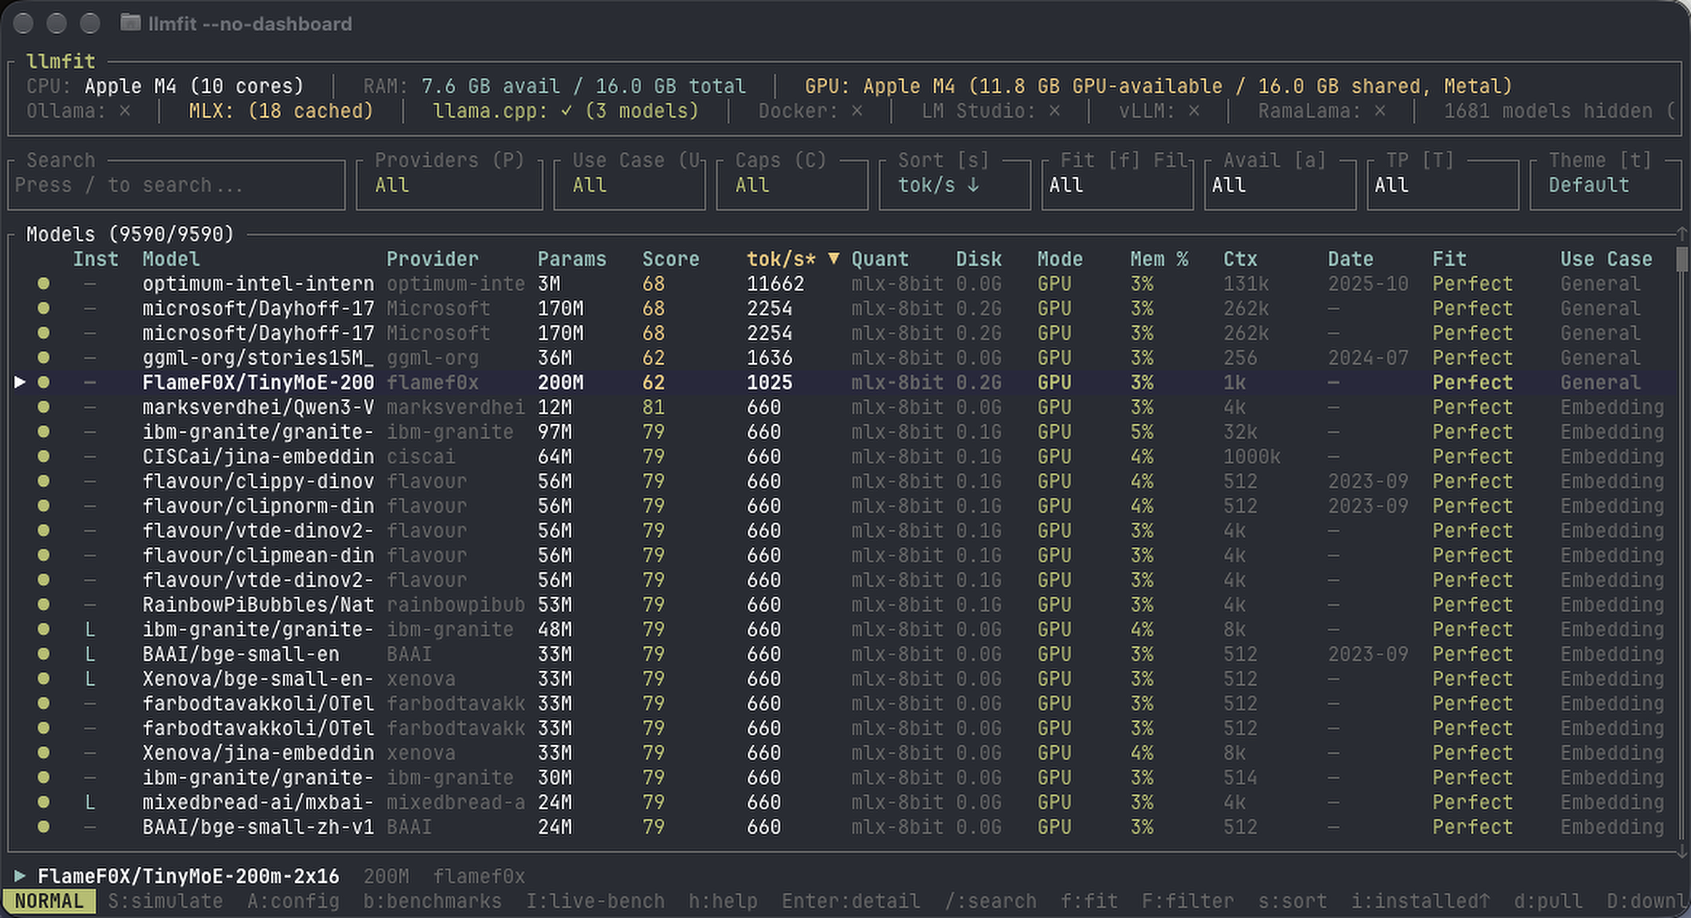
Task: Sort by the Params column header
Action: pyautogui.click(x=572, y=259)
